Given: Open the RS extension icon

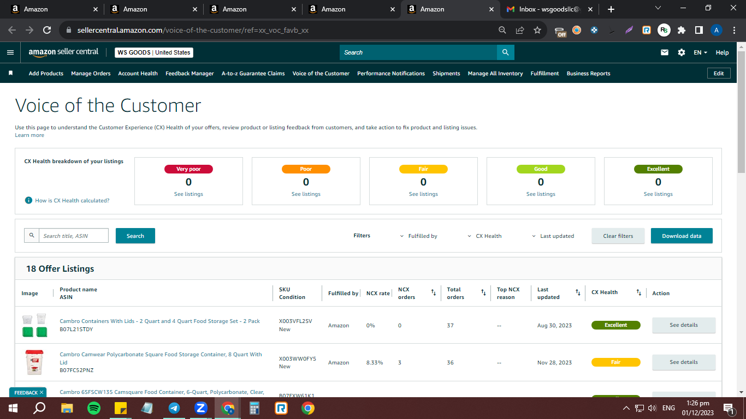Looking at the screenshot, I should click(664, 30).
